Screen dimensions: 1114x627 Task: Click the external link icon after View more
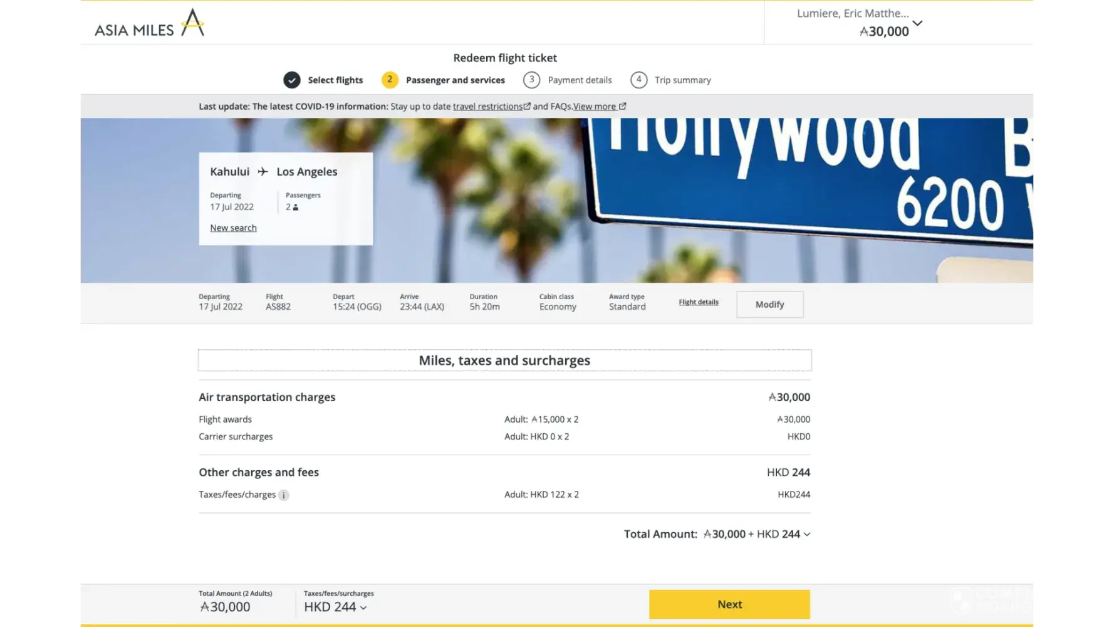622,107
